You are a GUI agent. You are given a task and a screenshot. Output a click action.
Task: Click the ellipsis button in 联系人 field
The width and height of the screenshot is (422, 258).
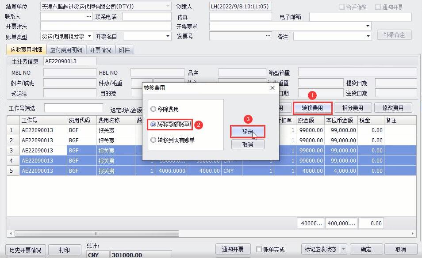pyautogui.click(x=88, y=16)
